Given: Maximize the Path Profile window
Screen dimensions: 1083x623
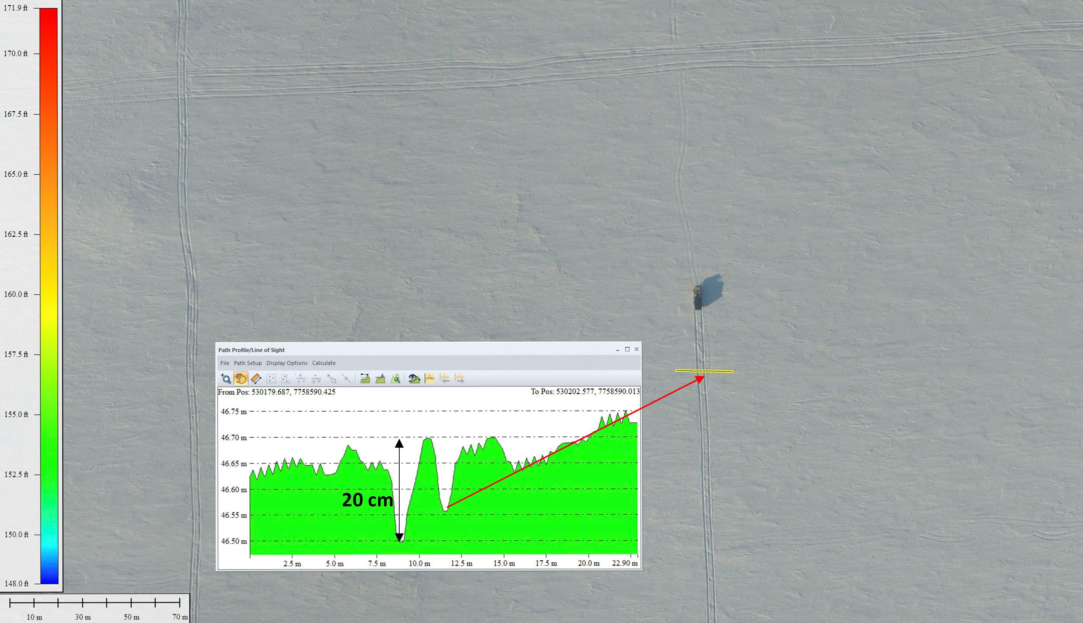Looking at the screenshot, I should click(627, 349).
